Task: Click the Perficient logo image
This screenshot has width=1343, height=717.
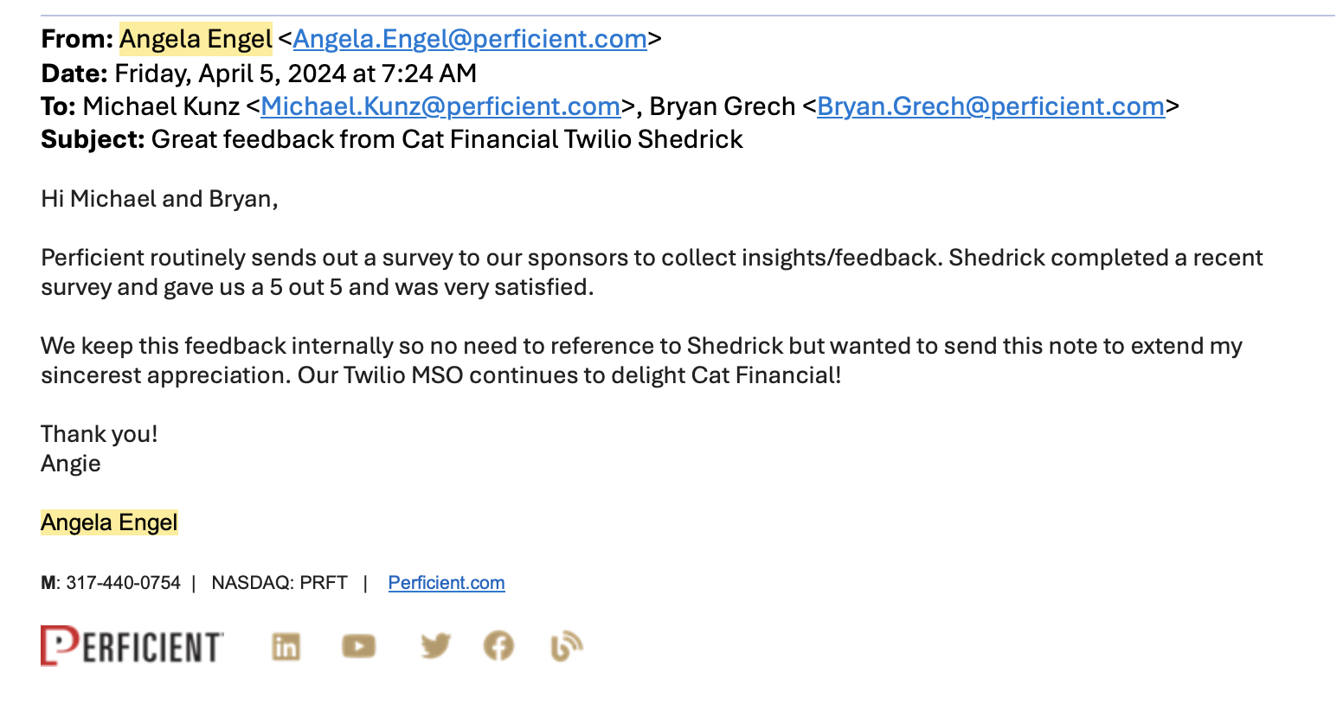Action: click(132, 645)
